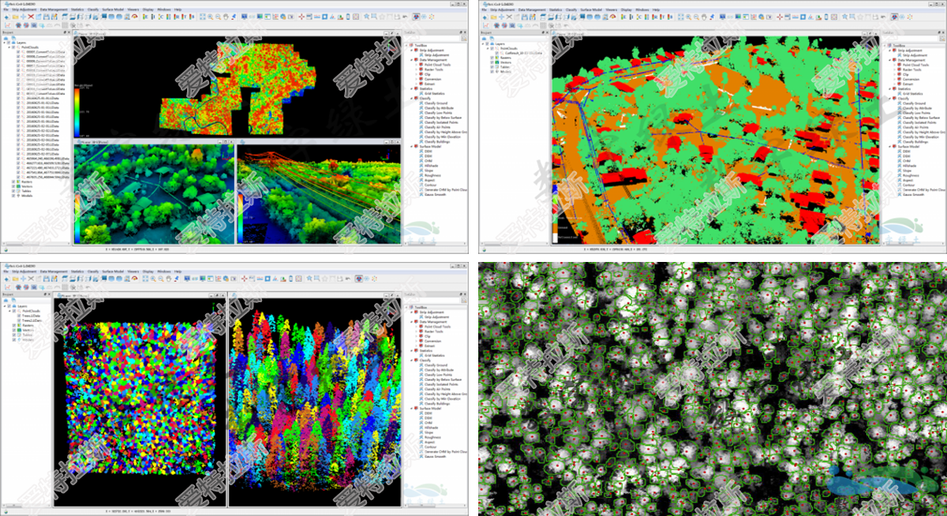Click the open folder icon in the bottom-left window toolbar
947x516 pixels.
pyautogui.click(x=15, y=278)
